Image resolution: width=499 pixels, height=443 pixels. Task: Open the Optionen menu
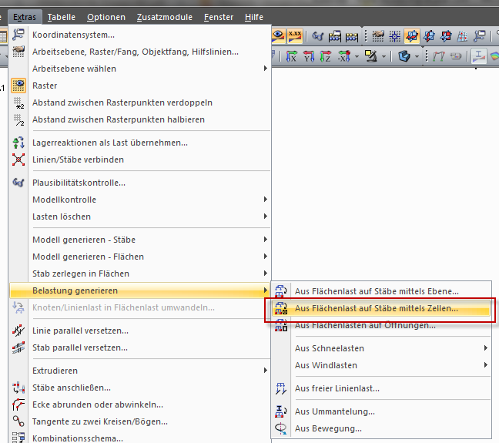[106, 17]
